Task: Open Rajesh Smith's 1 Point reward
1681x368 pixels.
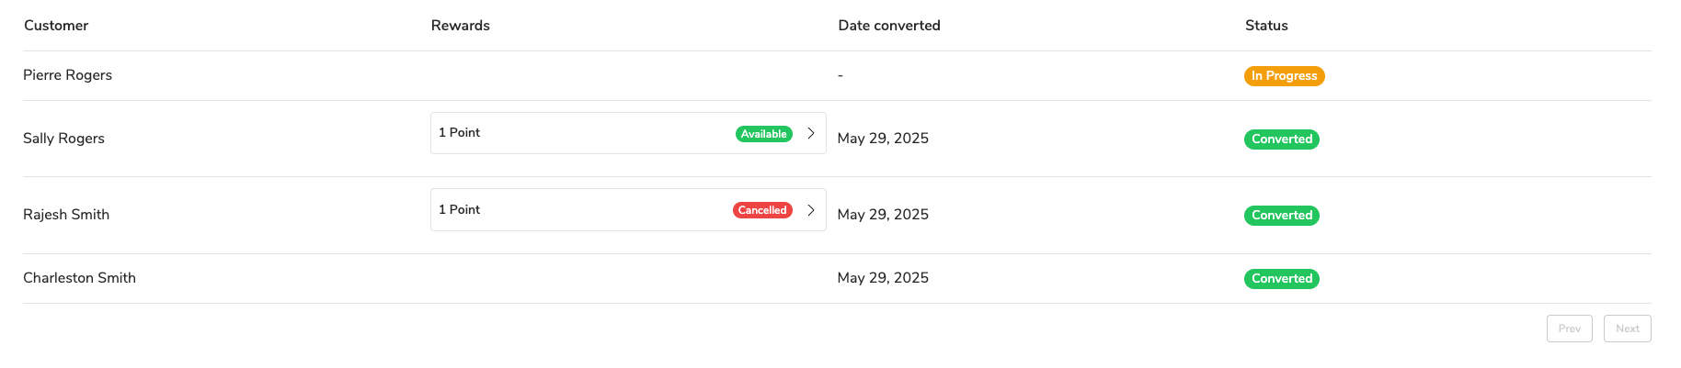Action: pos(460,210)
